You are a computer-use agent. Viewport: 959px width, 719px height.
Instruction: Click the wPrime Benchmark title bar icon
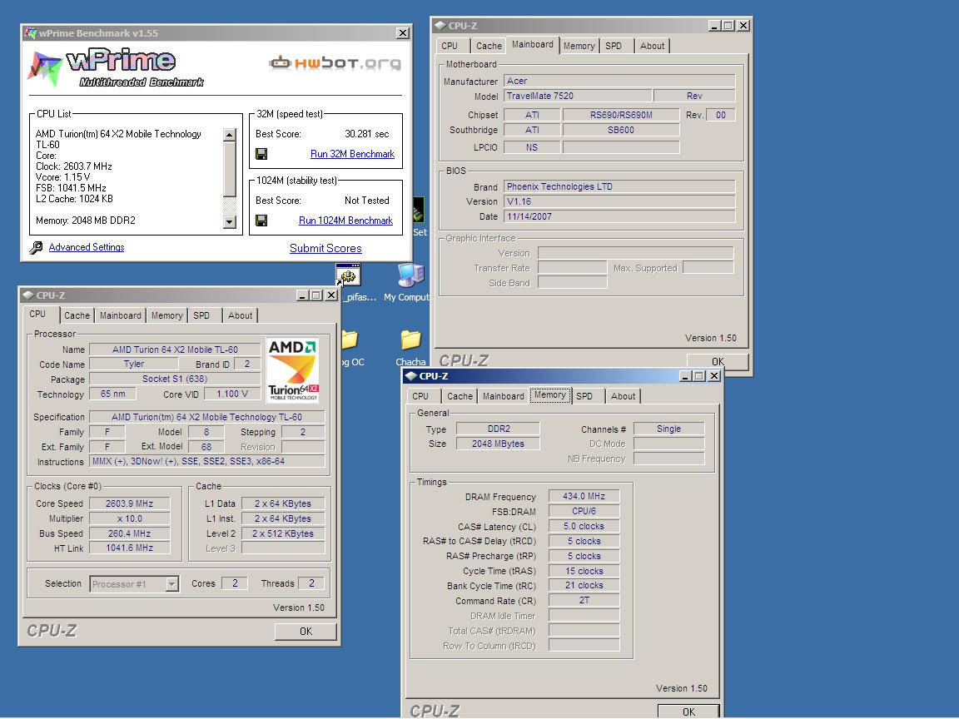coord(31,33)
